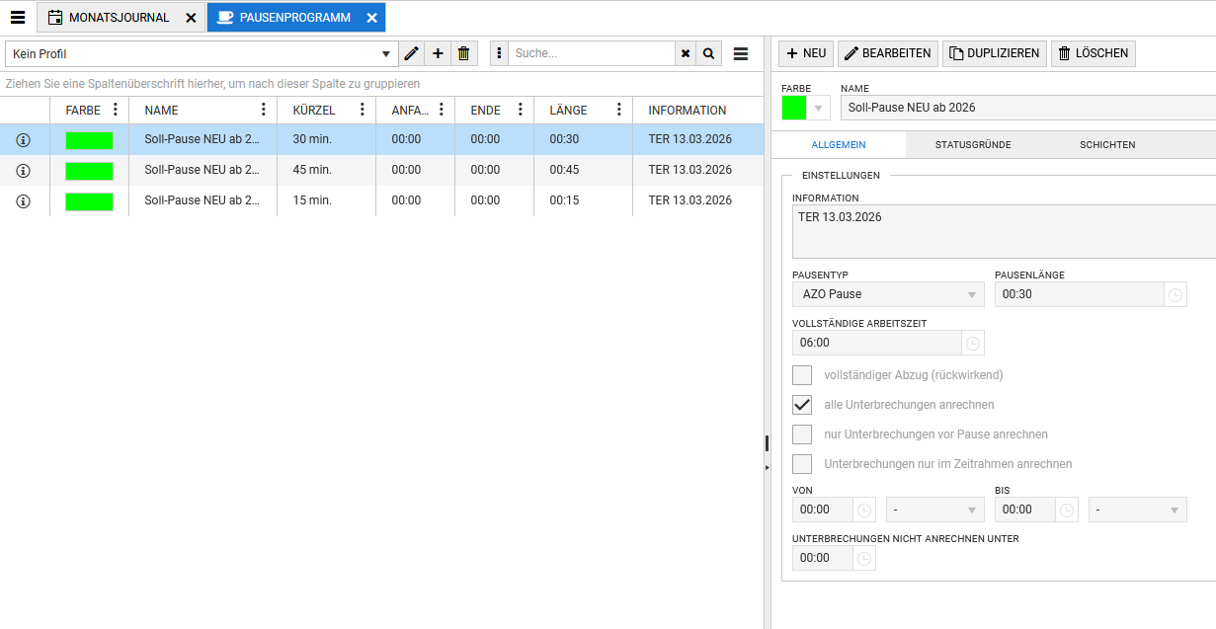Image resolution: width=1216 pixels, height=629 pixels.
Task: Open the Statusgründe tab
Action: tap(972, 144)
